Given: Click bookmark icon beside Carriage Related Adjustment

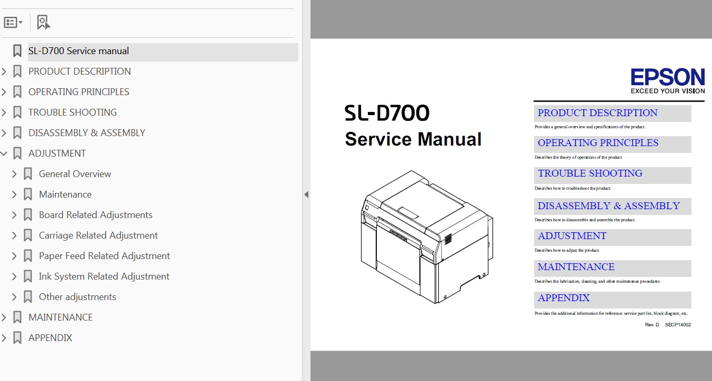Looking at the screenshot, I should tap(28, 235).
